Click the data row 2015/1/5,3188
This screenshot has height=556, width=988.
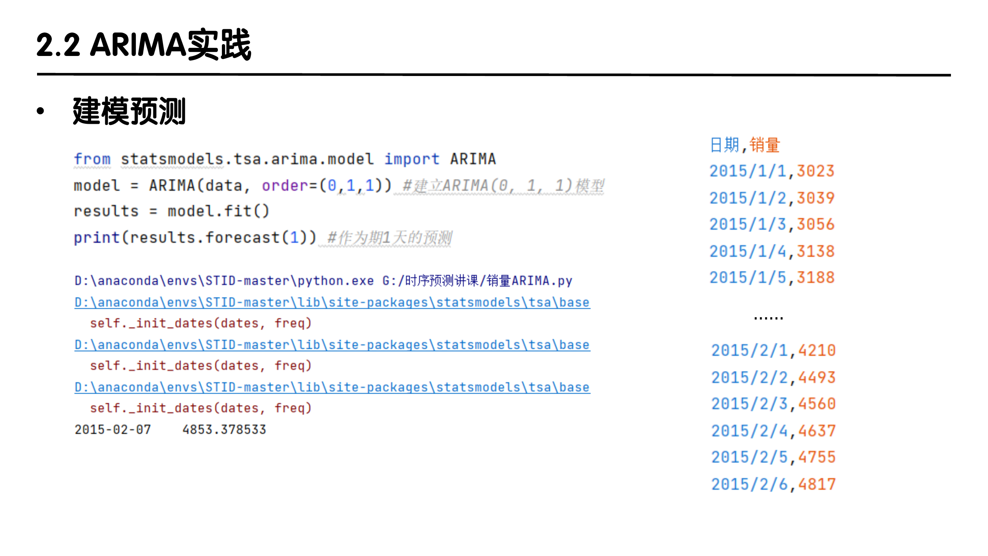(772, 278)
